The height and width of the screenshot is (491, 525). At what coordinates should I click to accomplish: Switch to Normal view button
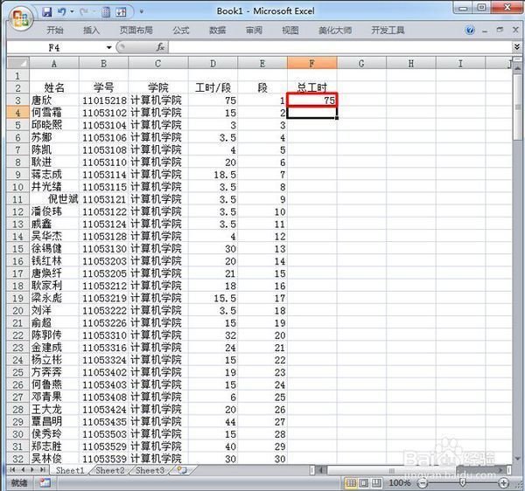(351, 483)
